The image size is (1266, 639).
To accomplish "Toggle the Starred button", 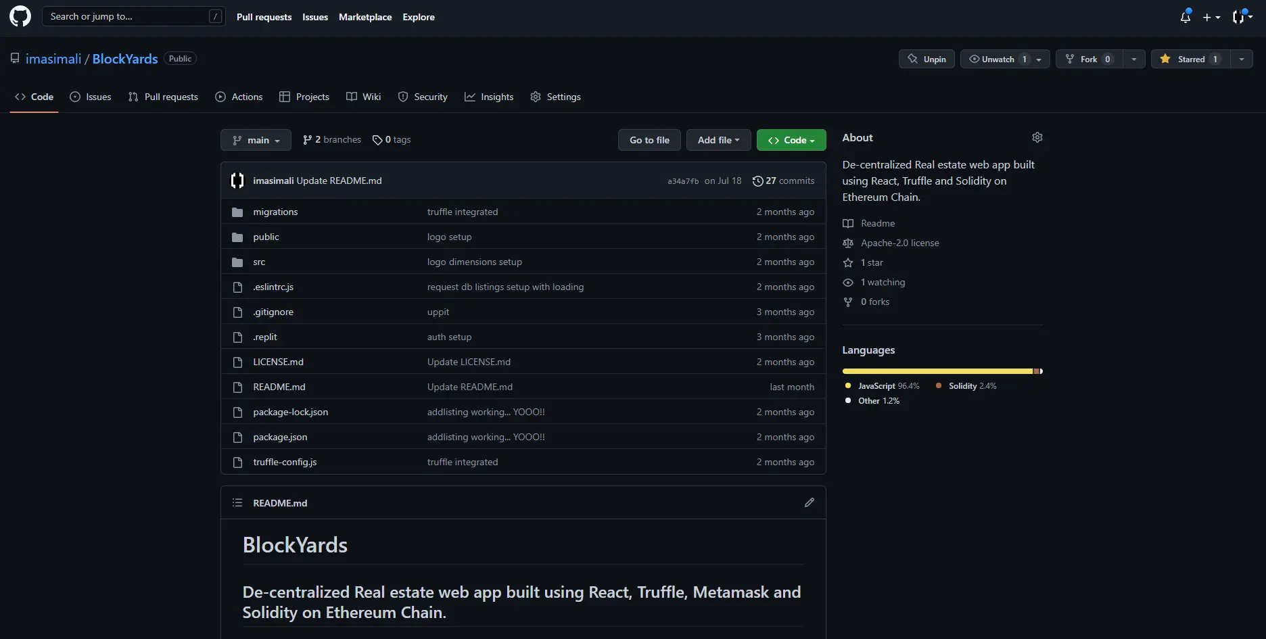I will point(1190,59).
